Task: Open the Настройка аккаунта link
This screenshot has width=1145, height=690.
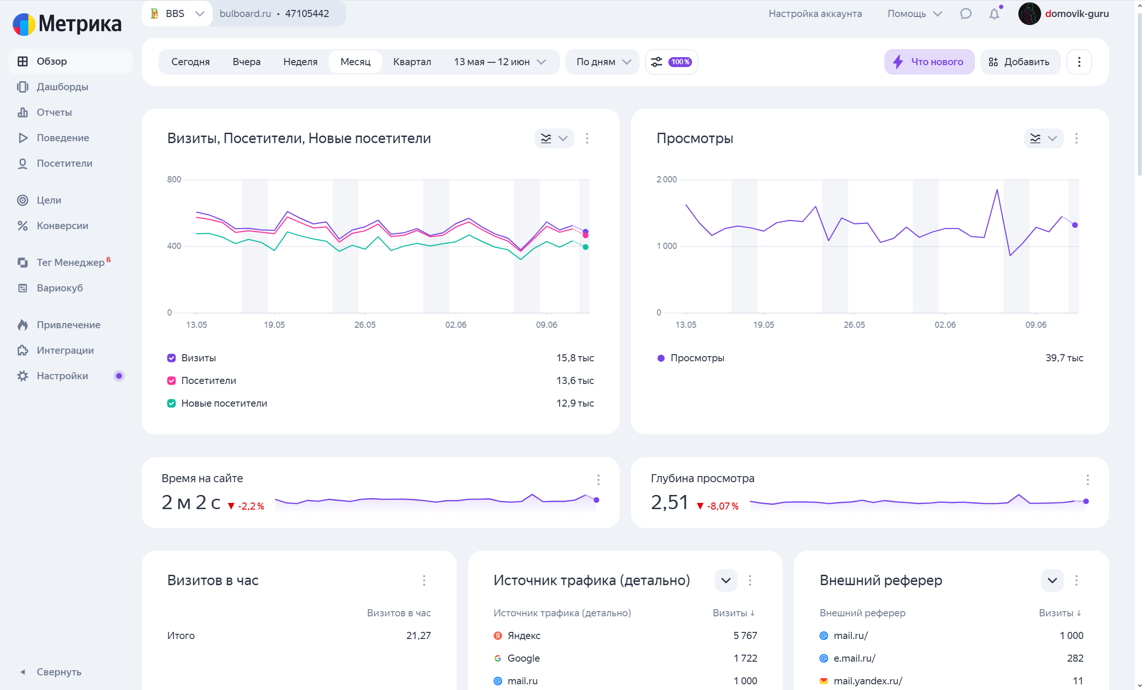Action: pyautogui.click(x=815, y=14)
